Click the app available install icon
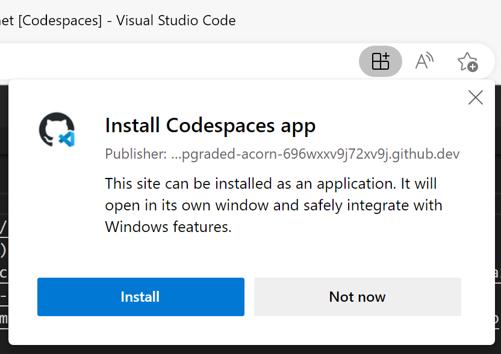 pos(380,61)
